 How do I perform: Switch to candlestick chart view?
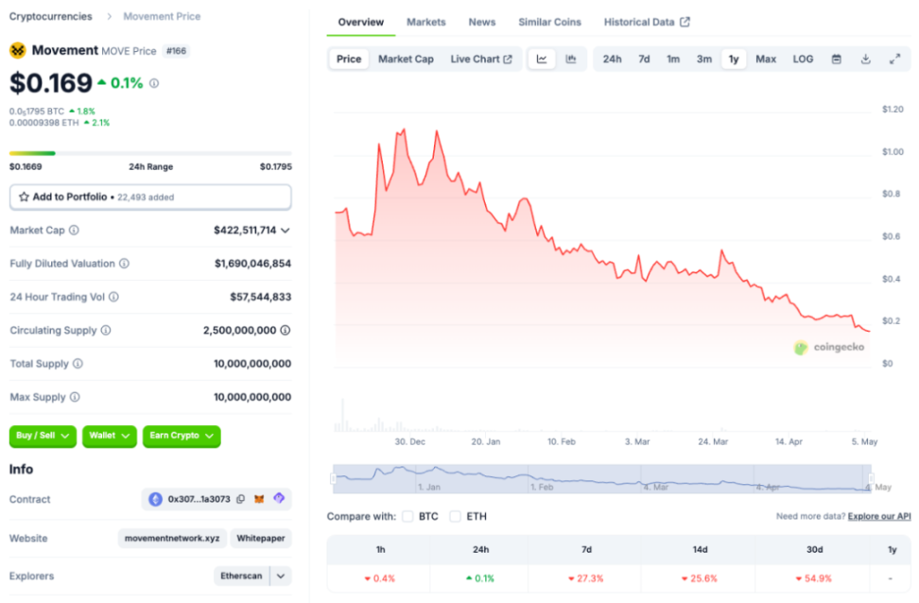(571, 59)
